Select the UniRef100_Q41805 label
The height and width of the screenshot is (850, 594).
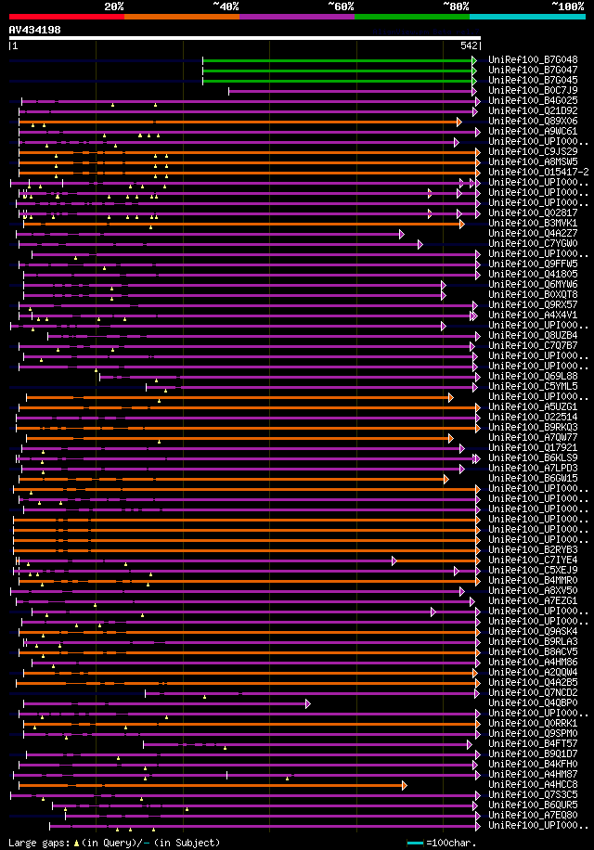tap(533, 275)
